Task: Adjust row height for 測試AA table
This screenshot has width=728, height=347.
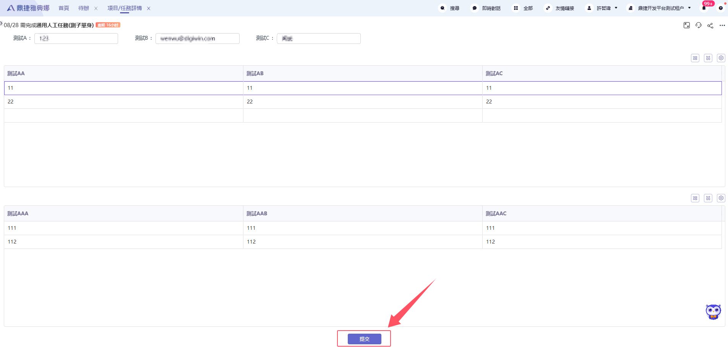Action: (695, 58)
